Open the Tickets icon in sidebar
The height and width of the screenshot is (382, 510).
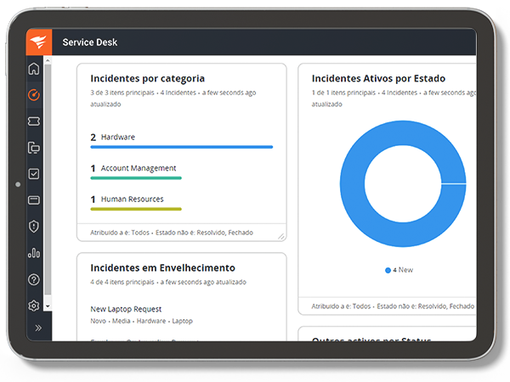point(34,121)
